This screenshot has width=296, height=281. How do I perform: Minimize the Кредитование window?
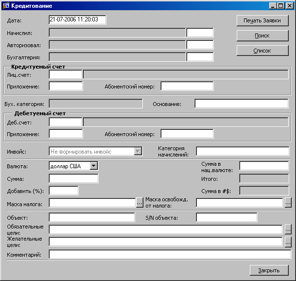pos(273,6)
